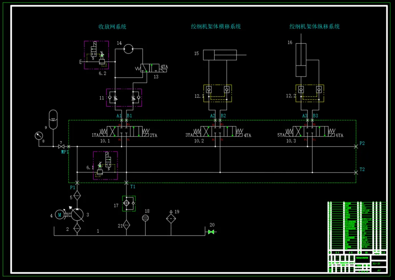The image size is (395, 280).
Task: Click the 1YA solenoid label
Action: point(95,135)
